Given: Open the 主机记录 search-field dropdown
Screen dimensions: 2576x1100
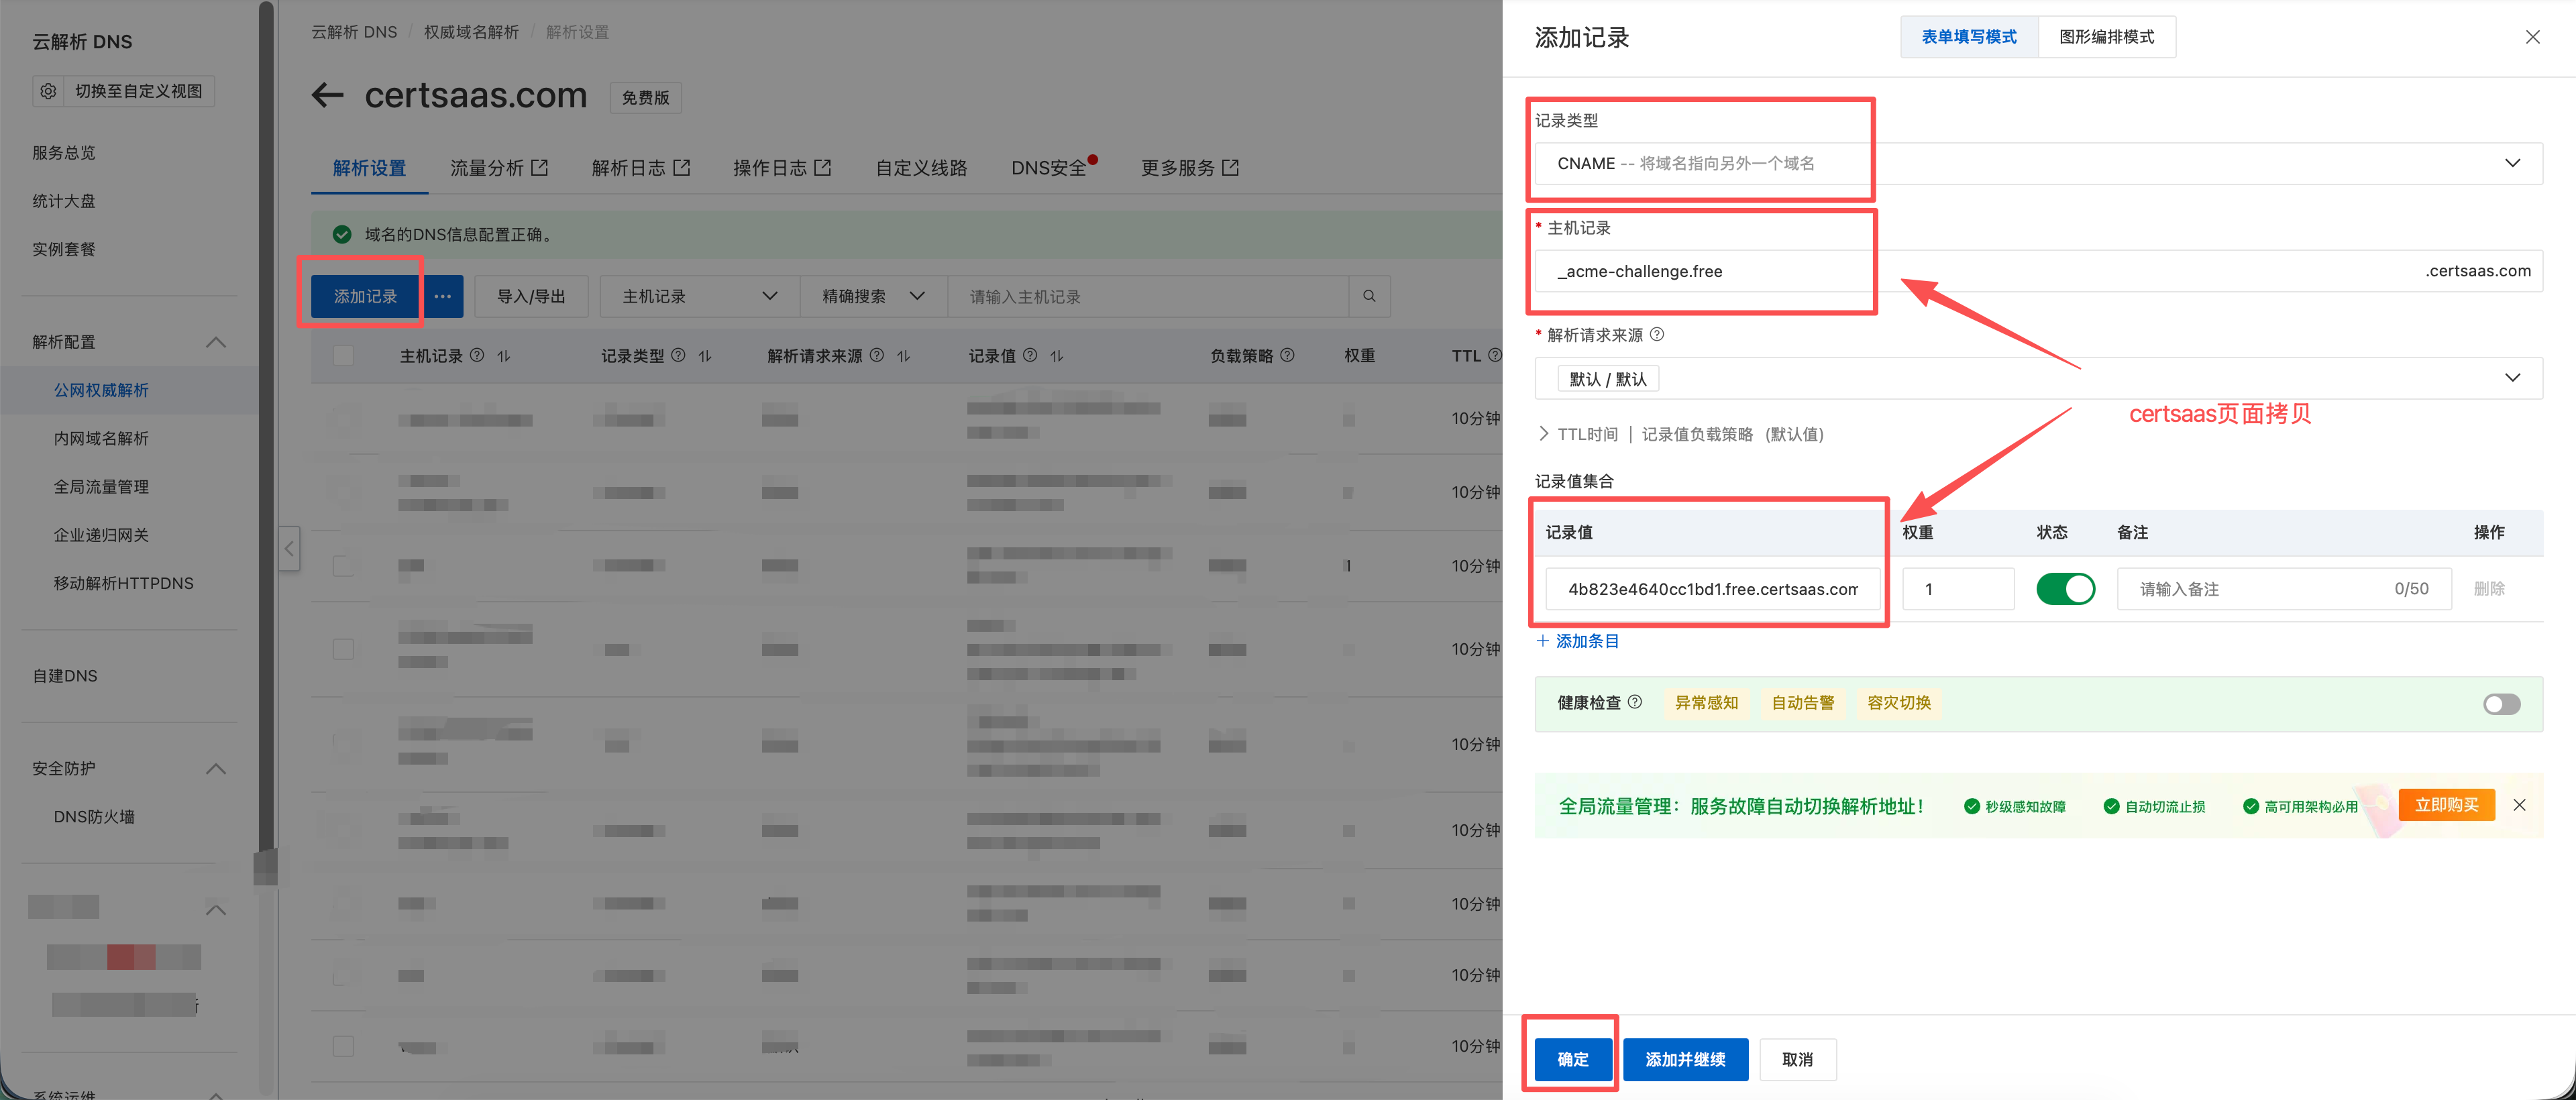Looking at the screenshot, I should pos(700,296).
